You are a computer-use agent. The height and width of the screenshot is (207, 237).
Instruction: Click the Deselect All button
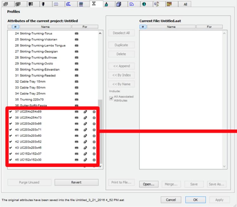click(121, 33)
